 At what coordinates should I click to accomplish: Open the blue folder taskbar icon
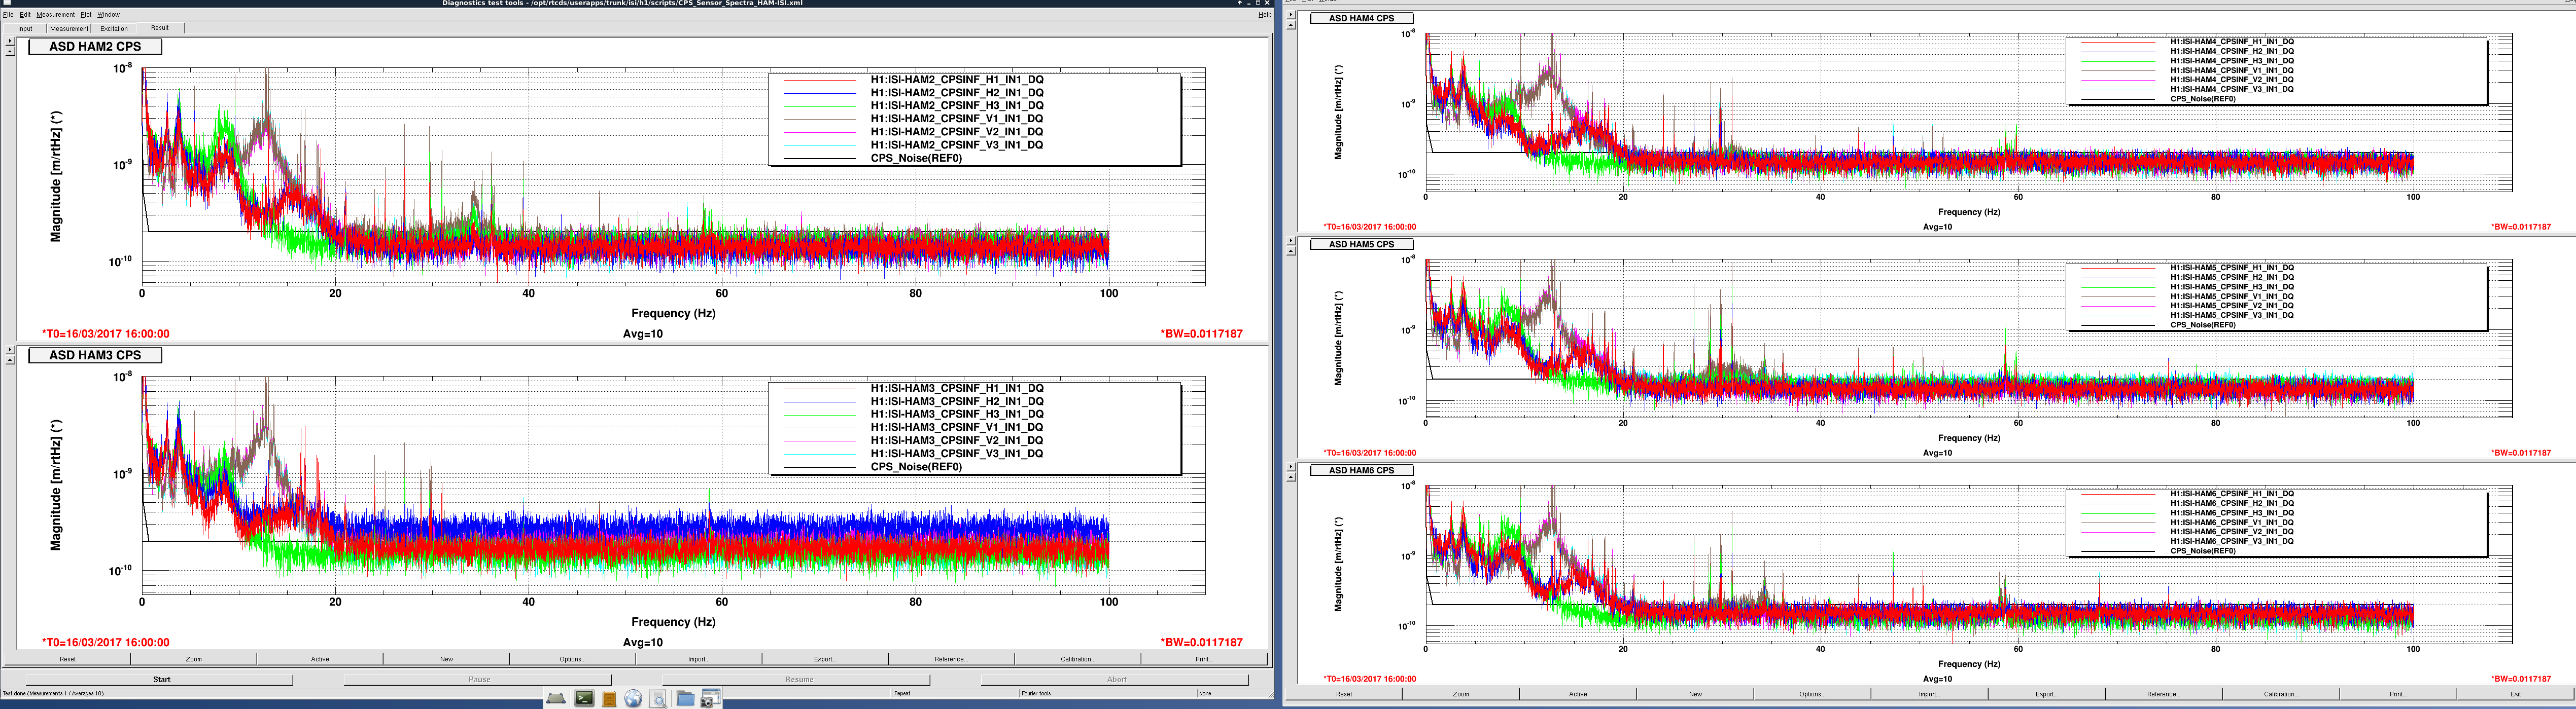pyautogui.click(x=685, y=698)
